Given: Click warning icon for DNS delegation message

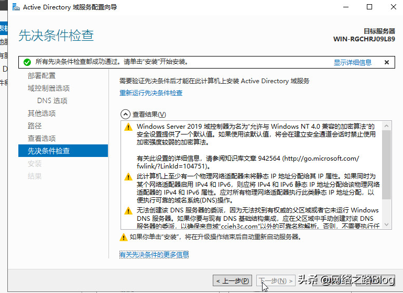Looking at the screenshot, I should pos(128,211).
